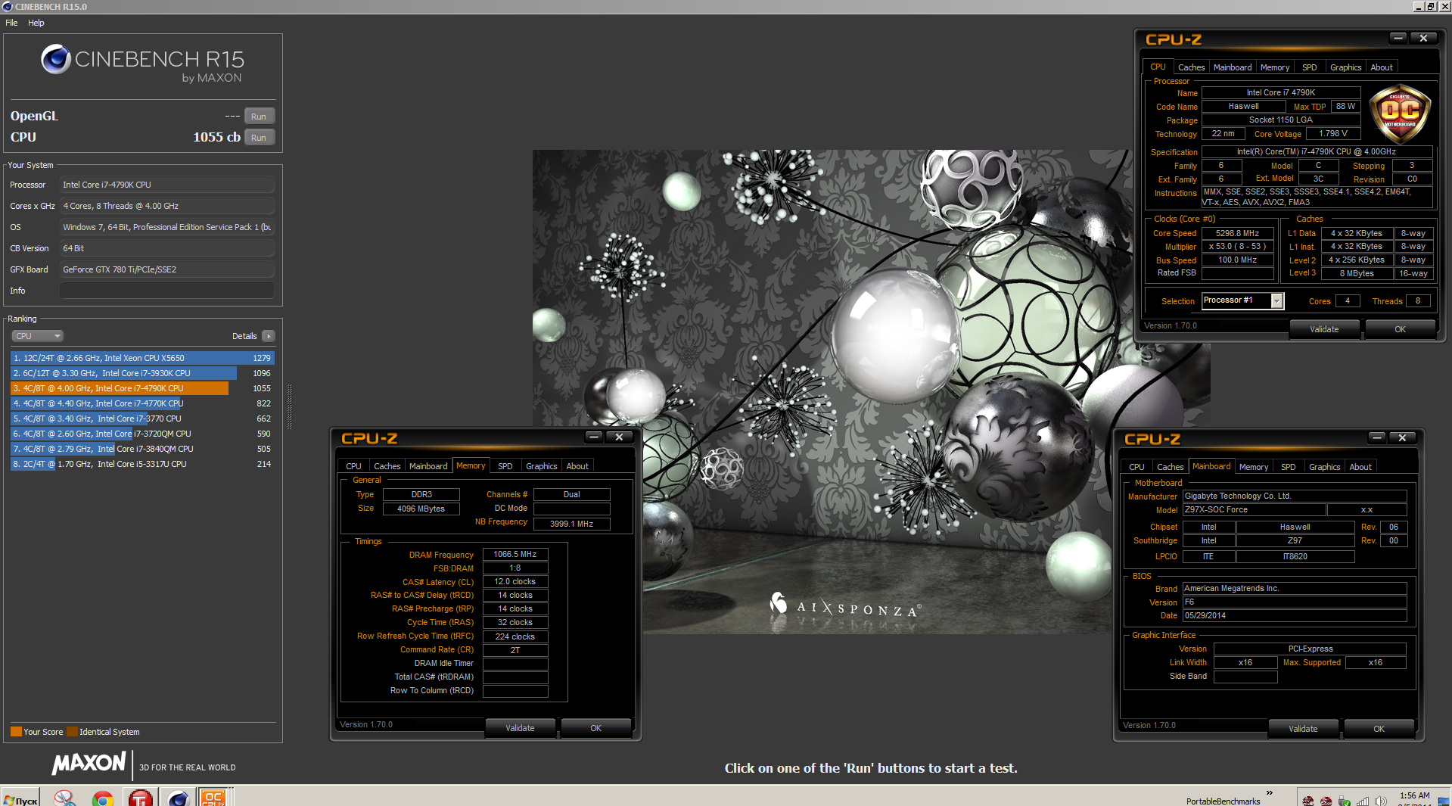Open SPD tab in Mainboard CPU-Z window
This screenshot has width=1452, height=806.
[1288, 467]
